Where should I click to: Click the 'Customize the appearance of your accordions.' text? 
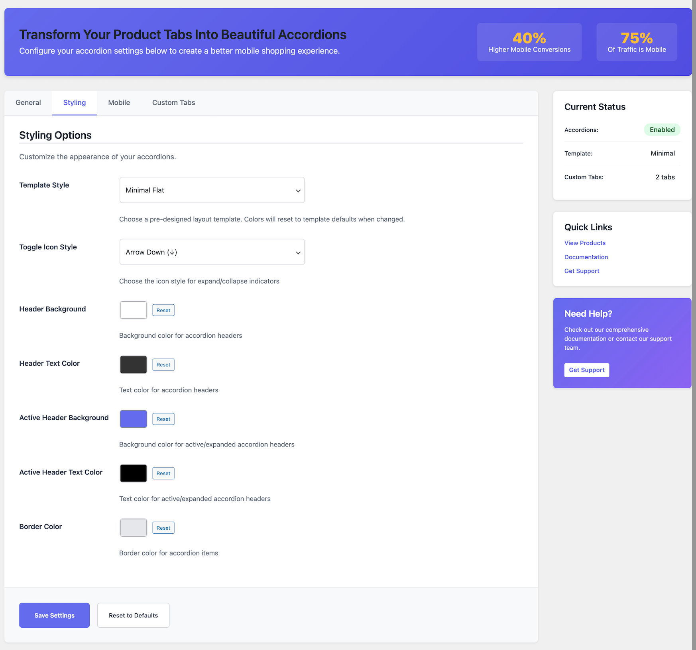98,157
